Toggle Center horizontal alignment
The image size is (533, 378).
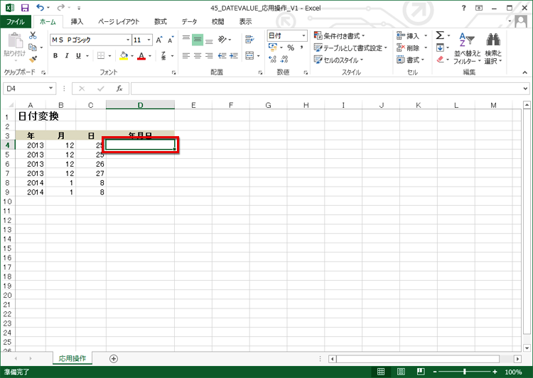click(x=198, y=55)
